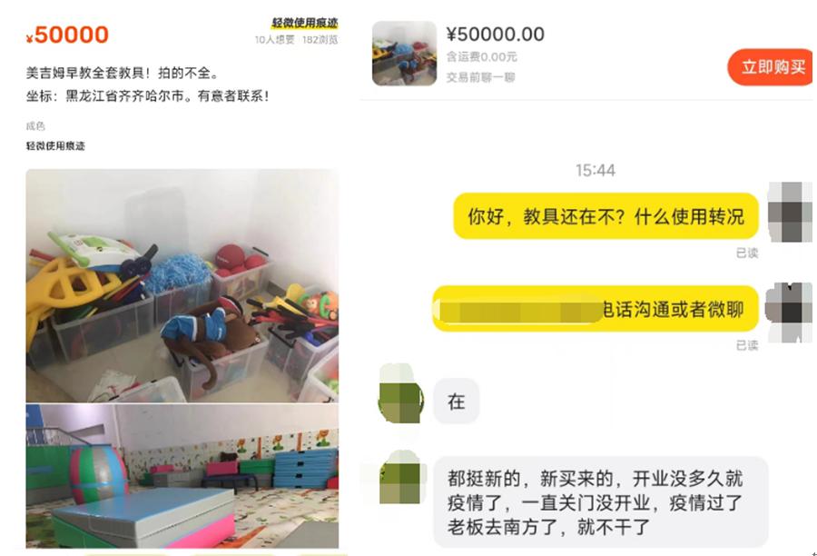The width and height of the screenshot is (817, 556).
Task: Select the seller's 在 reply bubble
Action: point(456,401)
